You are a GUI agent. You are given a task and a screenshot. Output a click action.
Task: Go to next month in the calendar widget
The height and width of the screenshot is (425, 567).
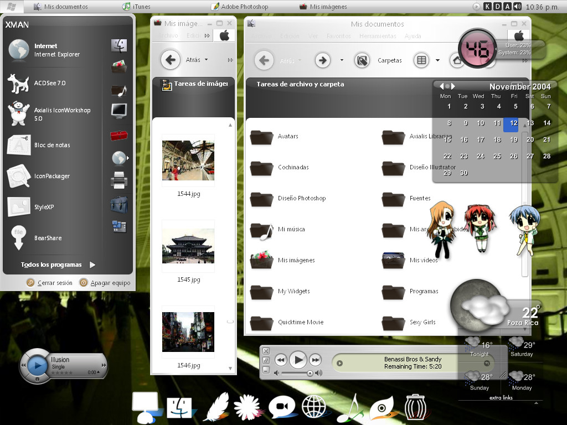[453, 86]
